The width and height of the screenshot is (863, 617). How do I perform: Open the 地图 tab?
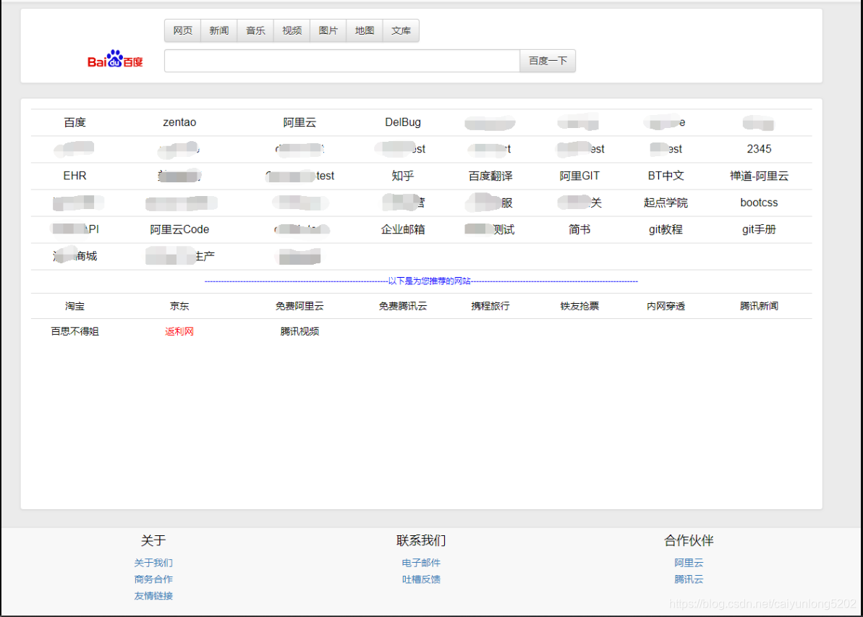[365, 31]
